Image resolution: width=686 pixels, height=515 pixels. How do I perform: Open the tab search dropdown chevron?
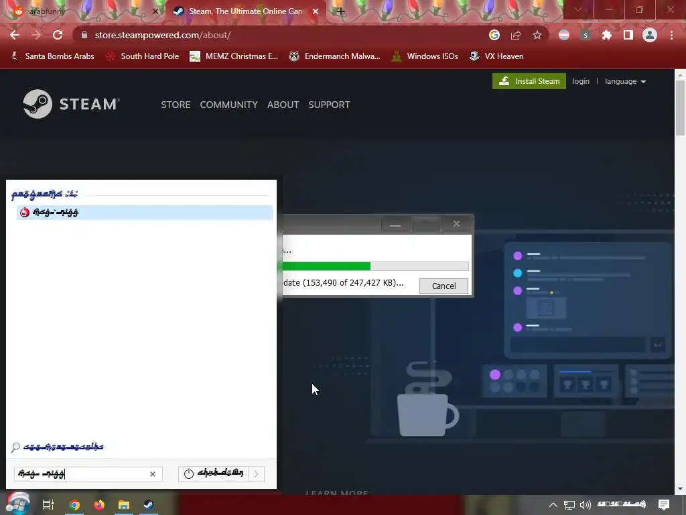(x=578, y=9)
